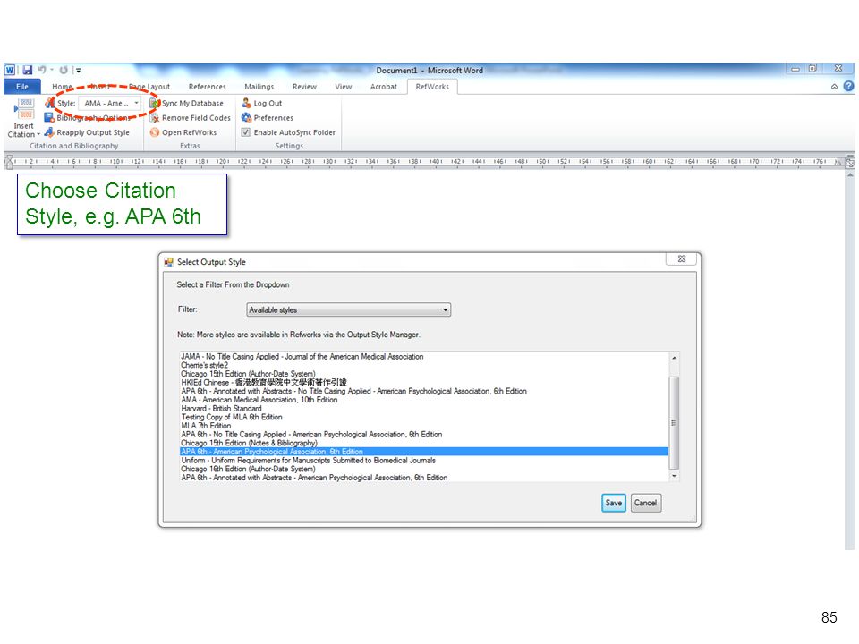
Task: Click the Sync My Database icon
Action: coord(155,103)
